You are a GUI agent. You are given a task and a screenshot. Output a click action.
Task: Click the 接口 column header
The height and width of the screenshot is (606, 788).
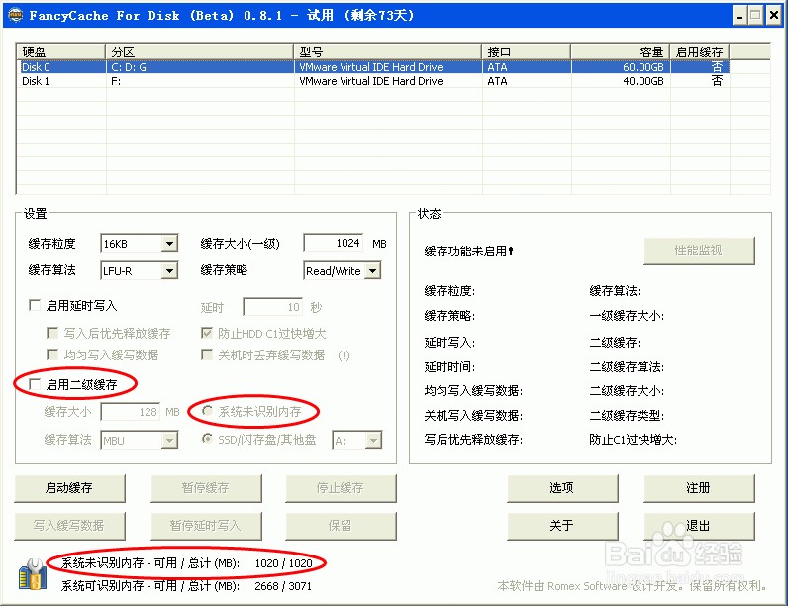pos(527,51)
